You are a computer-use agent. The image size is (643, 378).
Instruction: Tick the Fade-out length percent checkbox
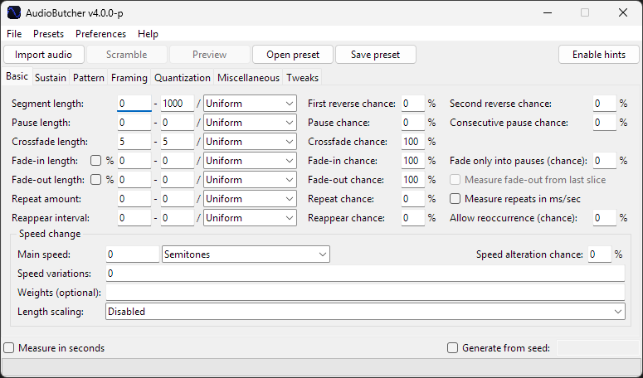pyautogui.click(x=95, y=180)
